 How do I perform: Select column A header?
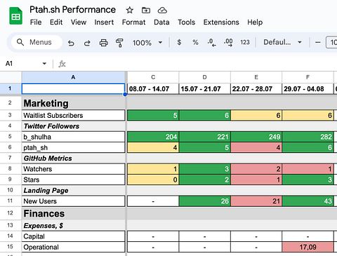point(73,77)
